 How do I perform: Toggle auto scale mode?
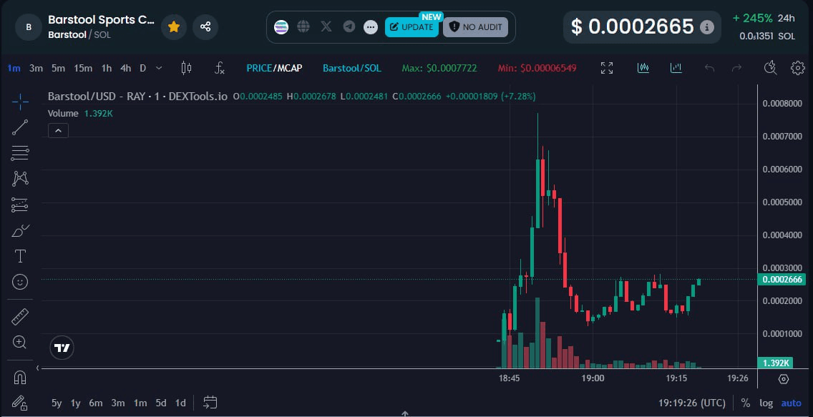(792, 403)
